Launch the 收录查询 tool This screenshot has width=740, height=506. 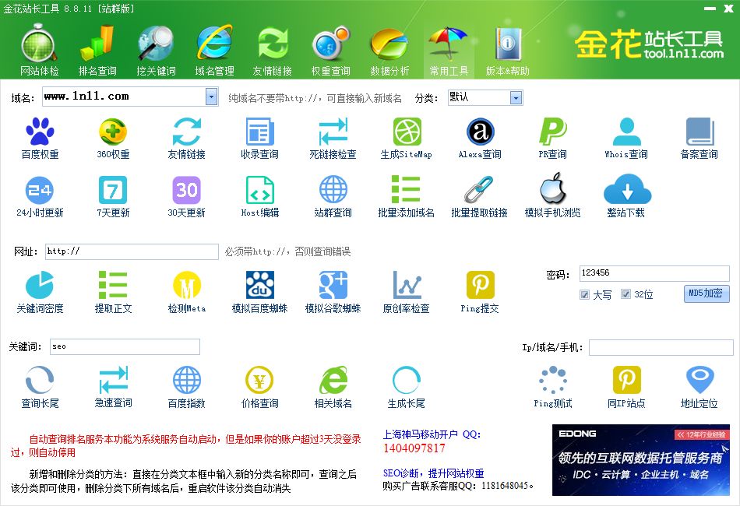click(259, 132)
